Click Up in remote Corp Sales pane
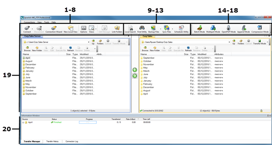Viewport: 272px width, 145px height. tap(234, 42)
